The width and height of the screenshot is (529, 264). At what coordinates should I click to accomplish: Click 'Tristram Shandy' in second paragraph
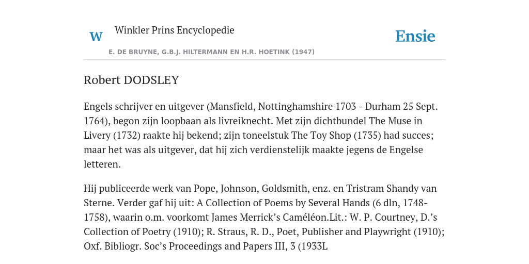click(x=382, y=189)
